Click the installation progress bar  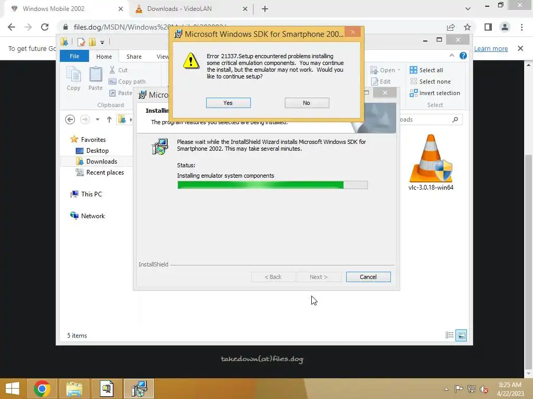(x=272, y=185)
